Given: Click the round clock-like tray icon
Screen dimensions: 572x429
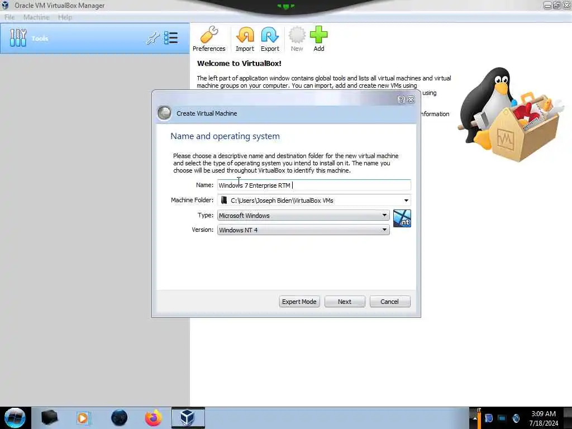Looking at the screenshot, I should pos(516,418).
